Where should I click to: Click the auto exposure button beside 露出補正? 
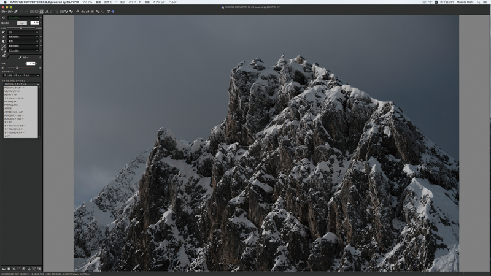(22, 23)
